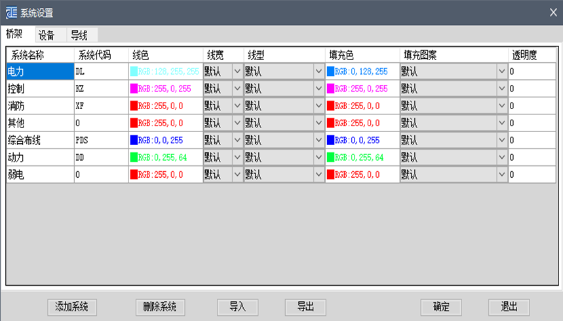Open 线宽 dropdown for 综合布线 row

click(237, 140)
